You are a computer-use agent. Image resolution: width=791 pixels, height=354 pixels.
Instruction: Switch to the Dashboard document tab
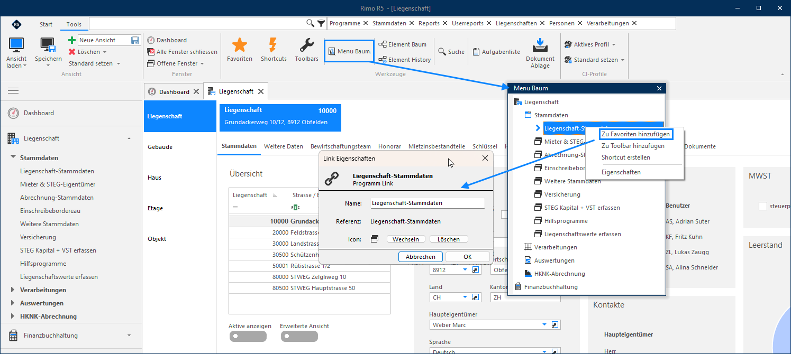coord(174,91)
